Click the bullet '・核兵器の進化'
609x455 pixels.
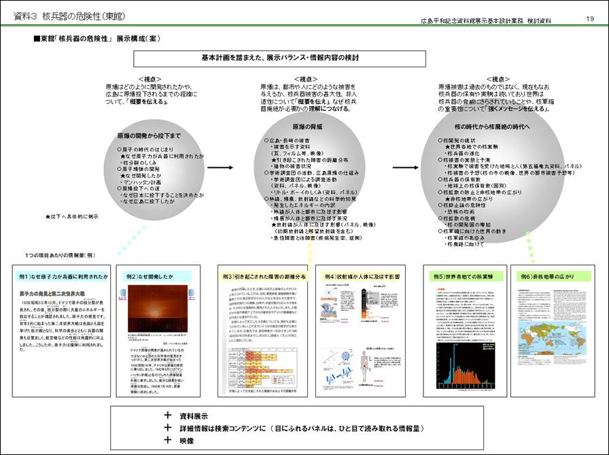coord(463,154)
